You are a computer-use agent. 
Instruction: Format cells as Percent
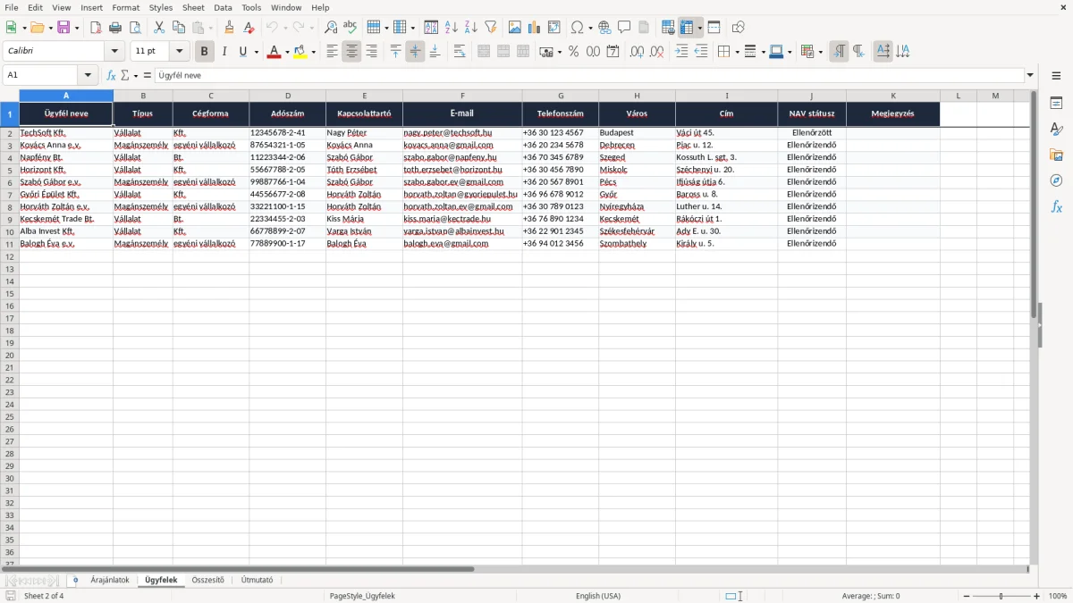(x=573, y=52)
